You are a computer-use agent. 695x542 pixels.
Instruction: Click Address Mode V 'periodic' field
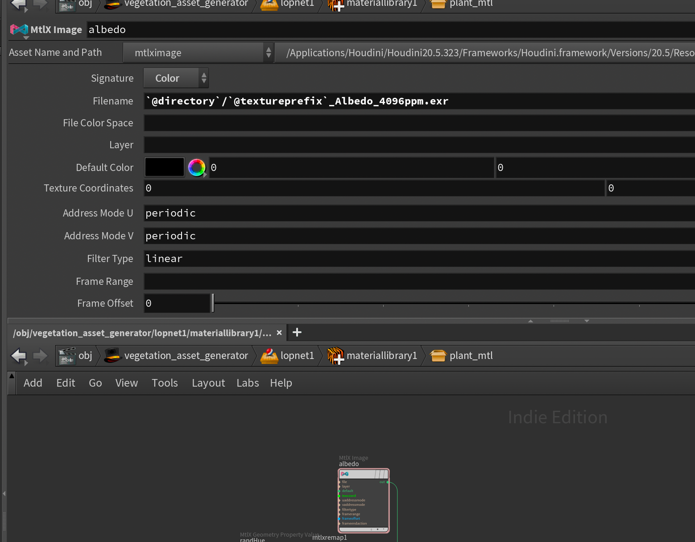419,236
